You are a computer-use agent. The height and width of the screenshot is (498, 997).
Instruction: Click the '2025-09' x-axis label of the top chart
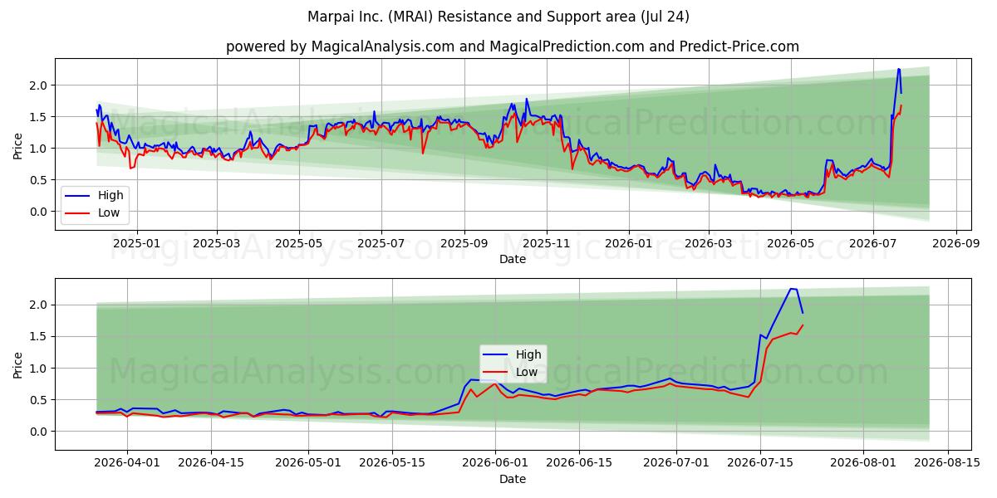(x=464, y=243)
